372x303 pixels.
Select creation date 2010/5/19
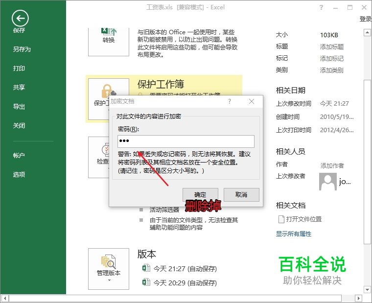[x=337, y=117]
